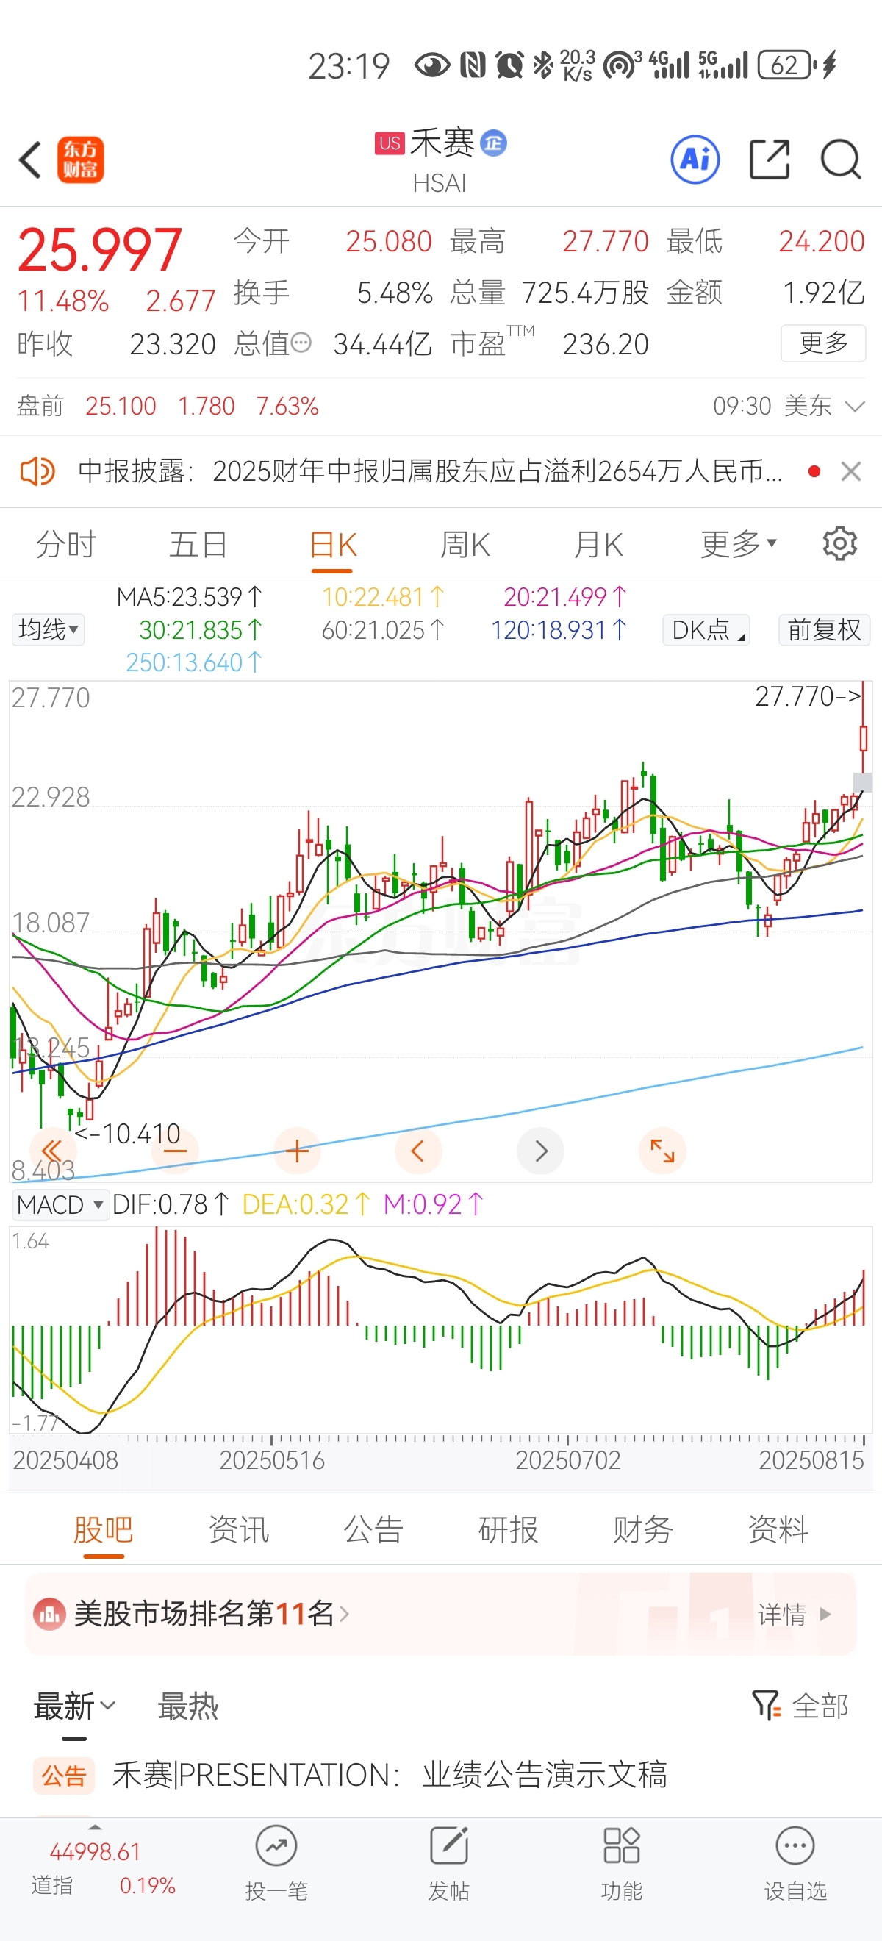882x1941 pixels.
Task: Jump to earliest with double-left arrow
Action: 51,1151
